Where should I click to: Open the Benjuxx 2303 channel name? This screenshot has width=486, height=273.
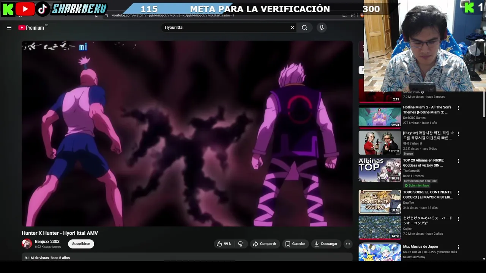[x=47, y=242]
